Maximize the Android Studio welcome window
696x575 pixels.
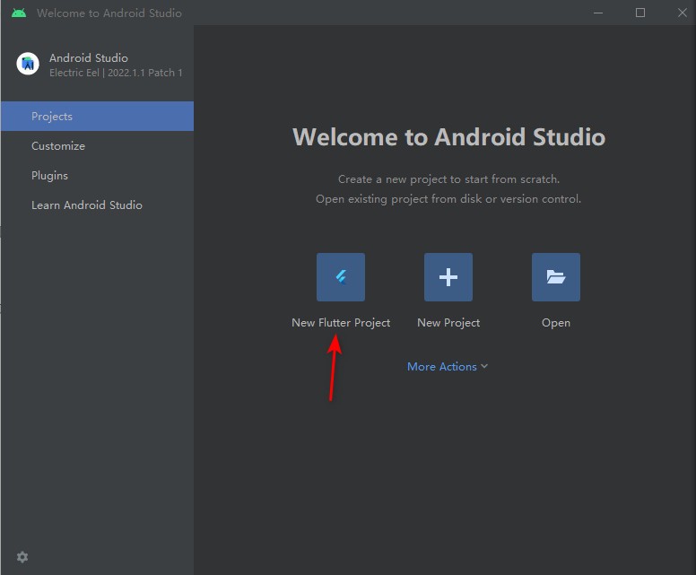(640, 13)
